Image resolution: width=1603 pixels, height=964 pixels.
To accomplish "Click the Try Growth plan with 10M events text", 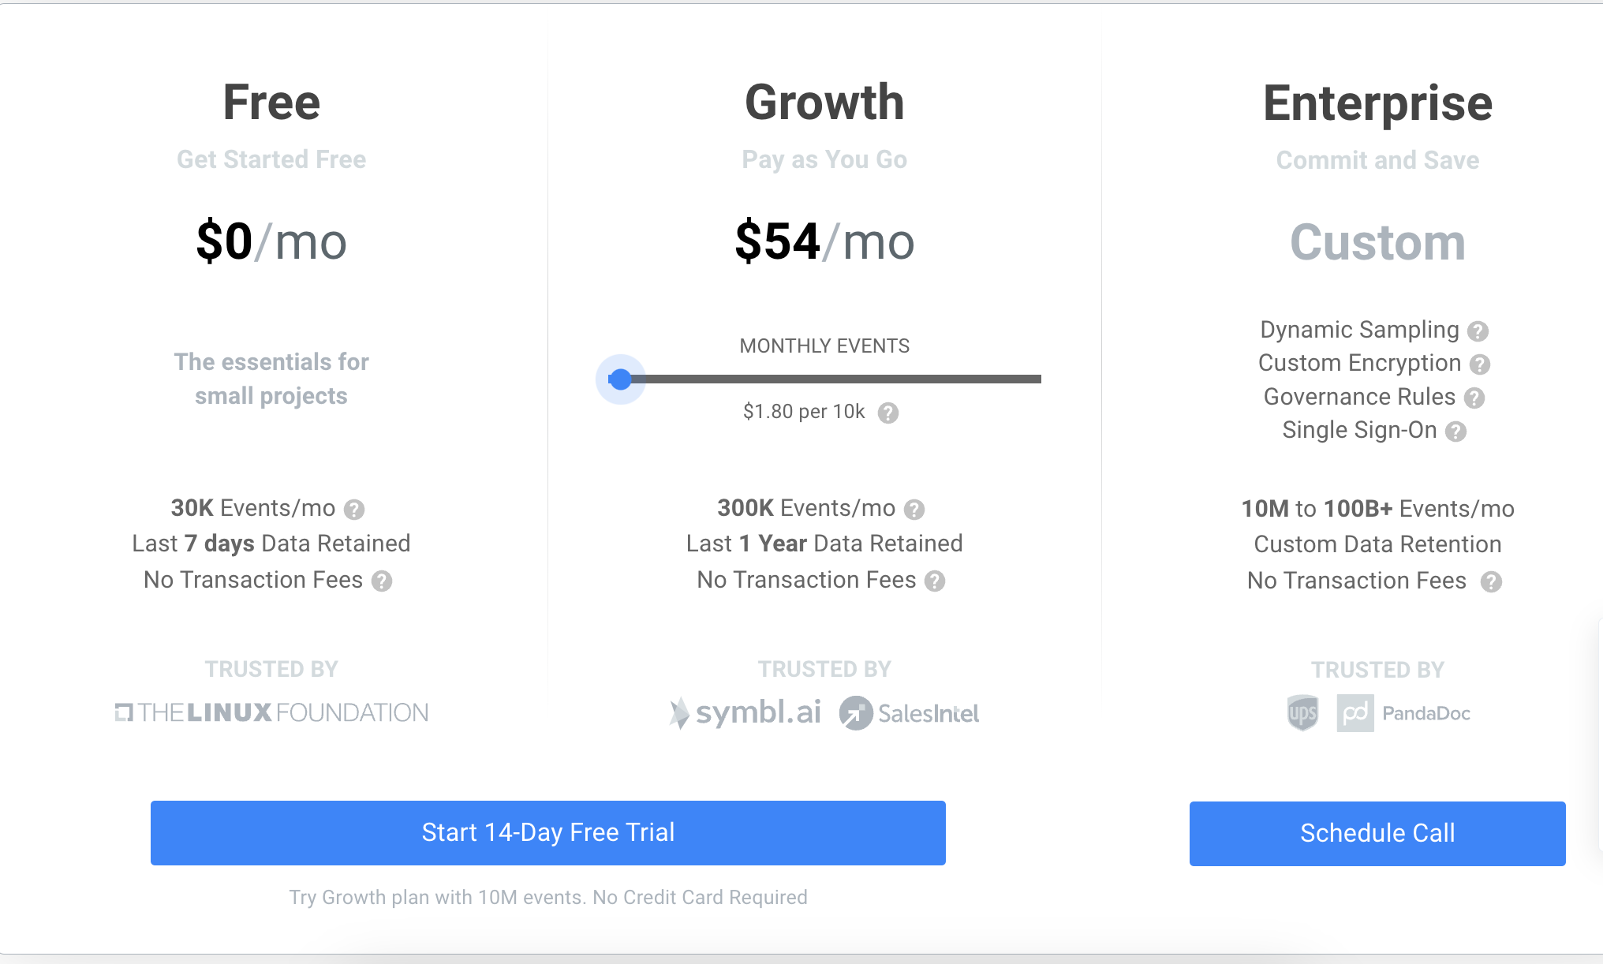I will (548, 897).
